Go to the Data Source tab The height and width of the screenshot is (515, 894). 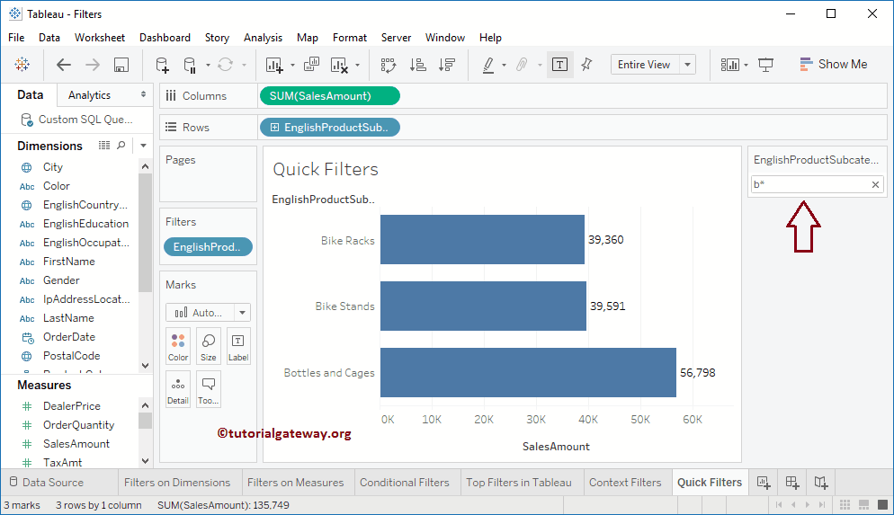click(47, 483)
